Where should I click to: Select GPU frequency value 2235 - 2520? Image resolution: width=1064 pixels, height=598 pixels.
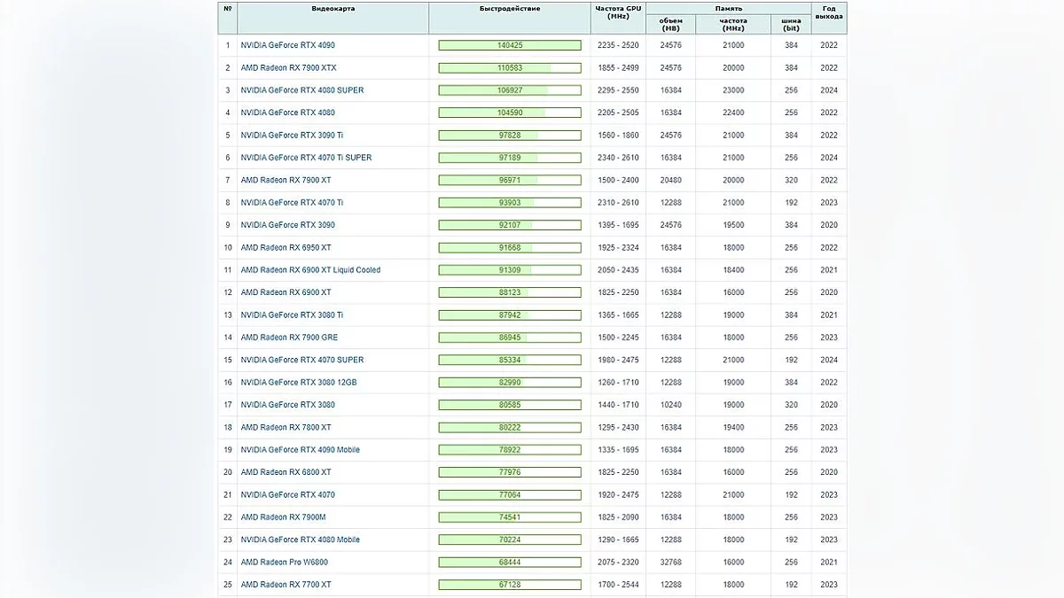click(618, 45)
